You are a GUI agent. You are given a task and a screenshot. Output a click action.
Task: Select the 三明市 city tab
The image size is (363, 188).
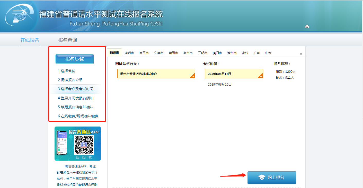(203, 53)
